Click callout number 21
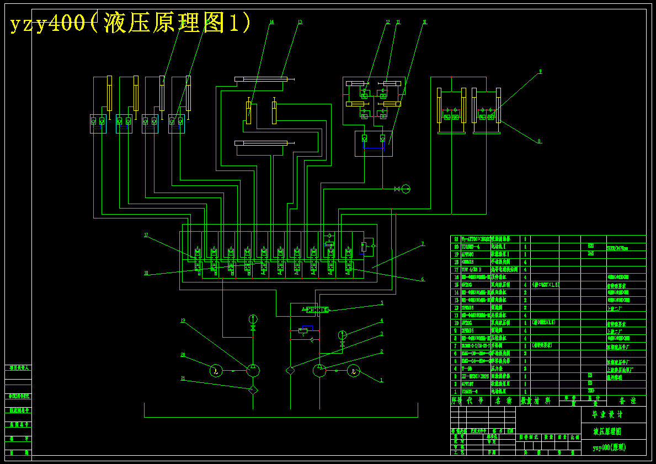 [x=183, y=378]
